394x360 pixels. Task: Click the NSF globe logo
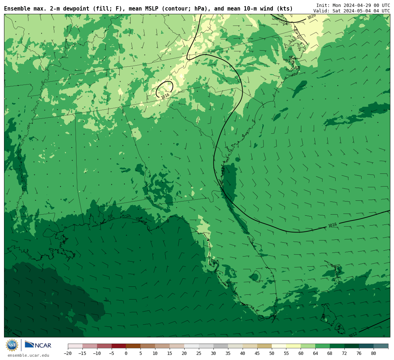click(x=12, y=345)
